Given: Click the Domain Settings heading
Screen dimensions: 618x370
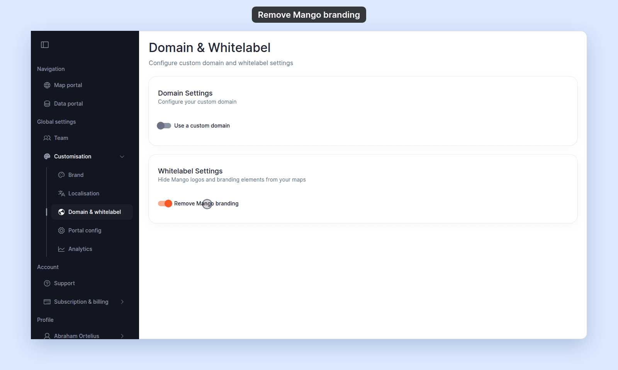Looking at the screenshot, I should 185,93.
